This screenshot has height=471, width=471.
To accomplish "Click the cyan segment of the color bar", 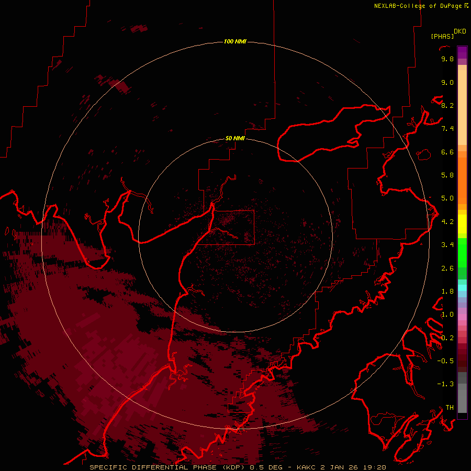I will (462, 288).
